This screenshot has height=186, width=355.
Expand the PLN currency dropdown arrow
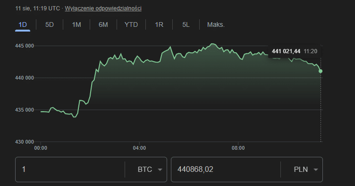tap(316, 170)
